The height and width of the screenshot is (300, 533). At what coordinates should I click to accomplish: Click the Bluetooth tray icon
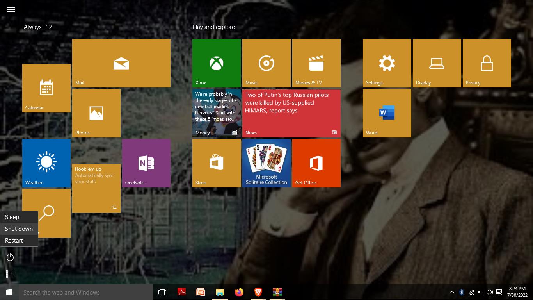coord(462,292)
